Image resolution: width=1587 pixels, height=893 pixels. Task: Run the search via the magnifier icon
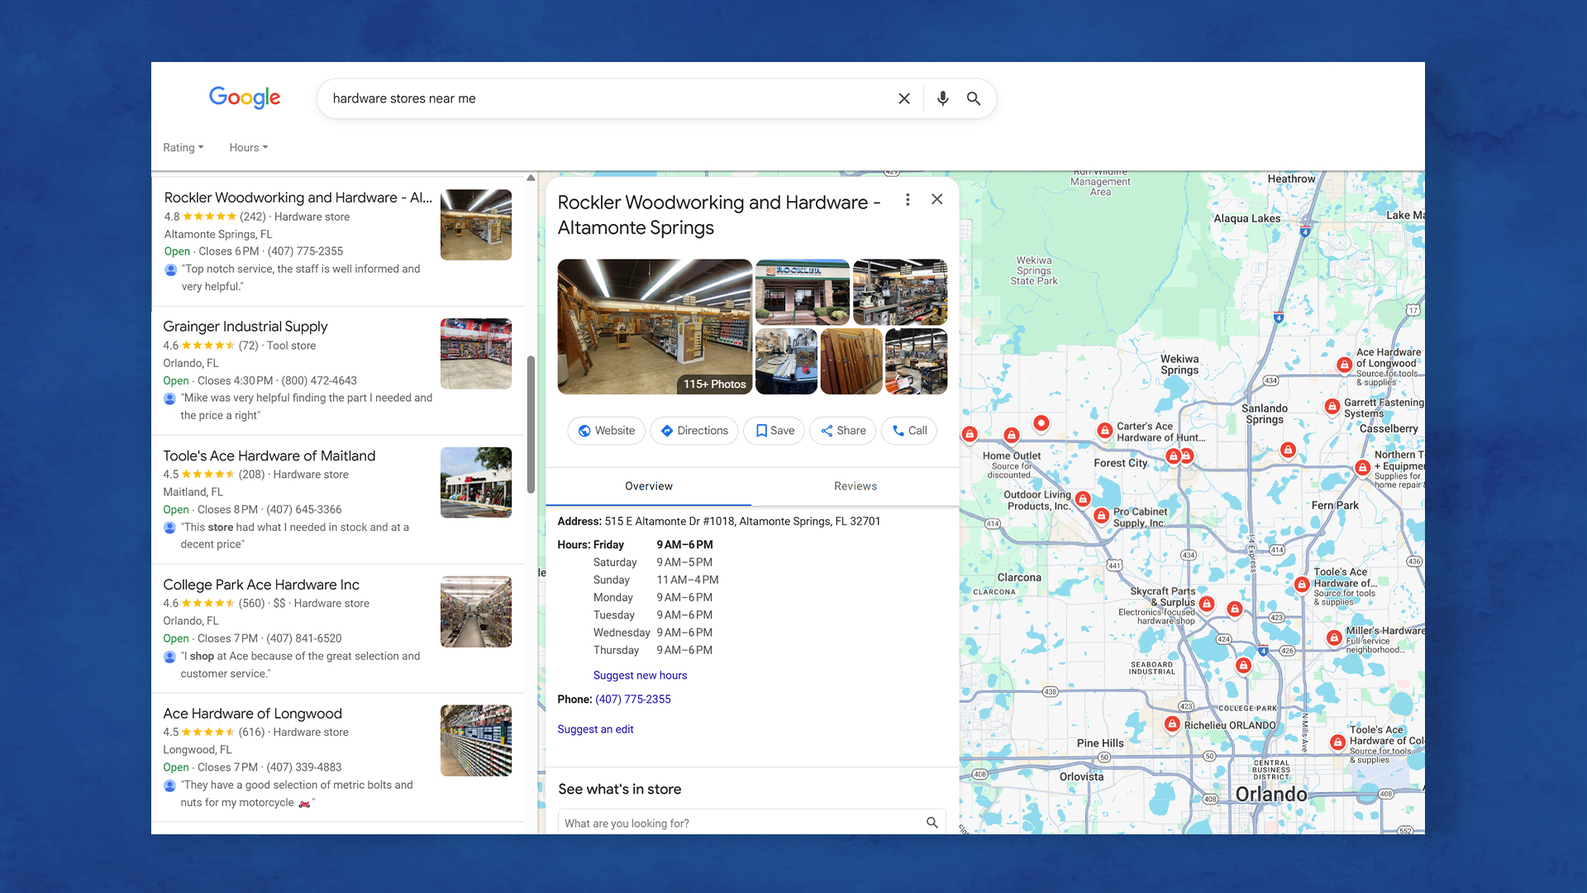pos(973,98)
